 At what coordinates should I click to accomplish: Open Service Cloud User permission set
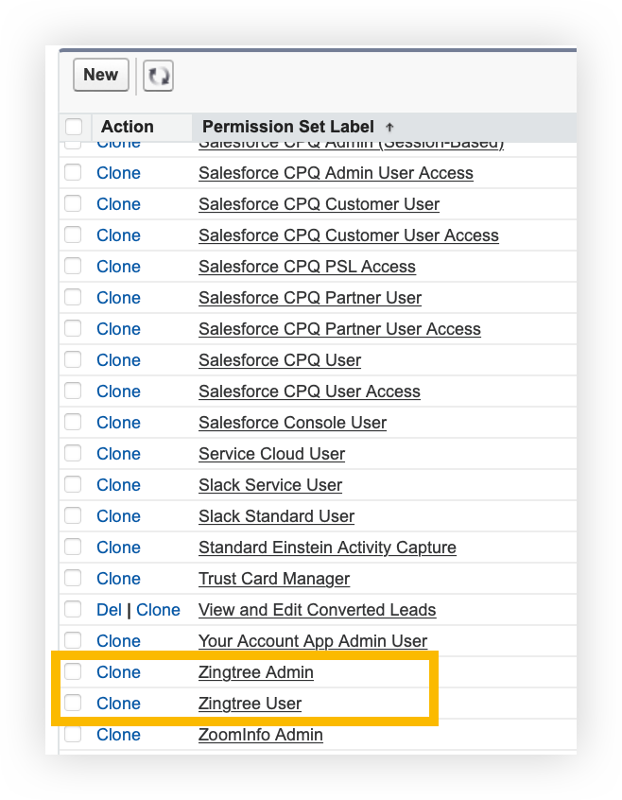pyautogui.click(x=271, y=454)
